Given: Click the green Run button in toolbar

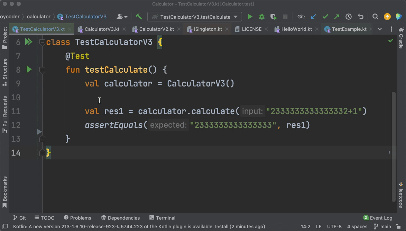Looking at the screenshot, I should pyautogui.click(x=250, y=17).
